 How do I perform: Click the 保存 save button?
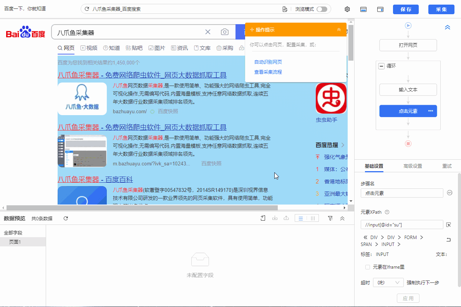406,9
